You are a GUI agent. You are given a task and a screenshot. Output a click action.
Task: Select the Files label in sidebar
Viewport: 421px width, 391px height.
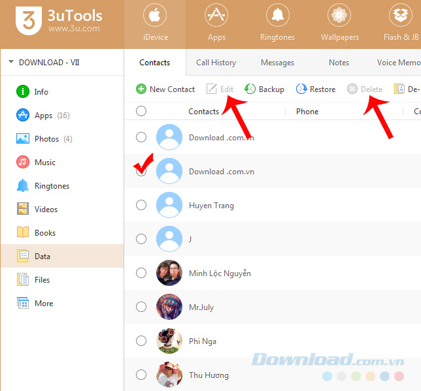click(x=42, y=280)
